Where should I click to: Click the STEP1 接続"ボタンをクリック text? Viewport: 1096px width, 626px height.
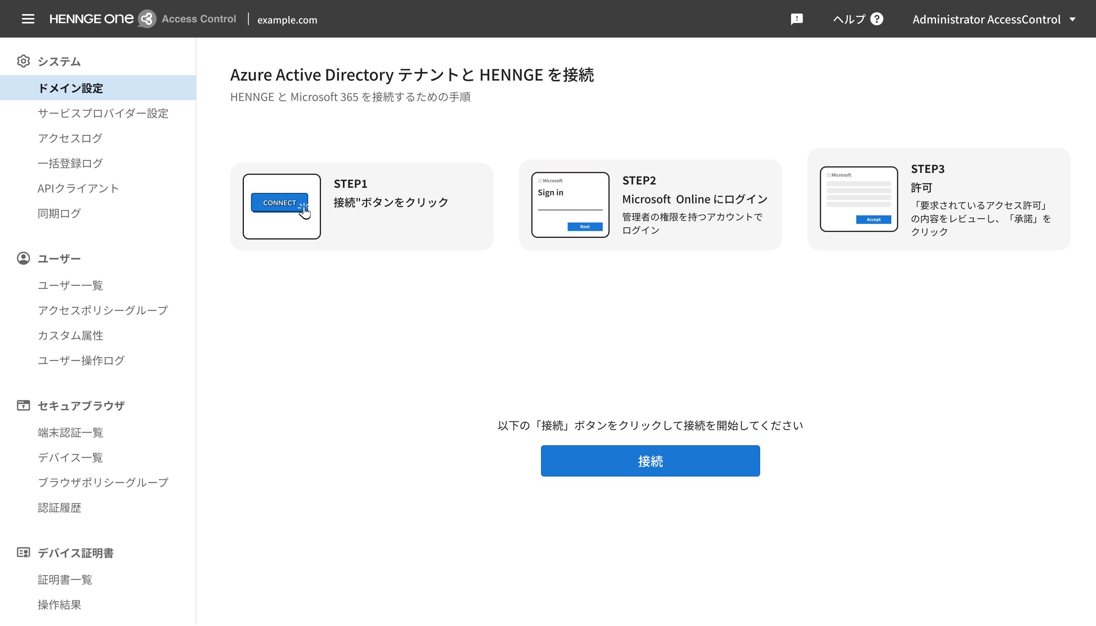coord(391,202)
